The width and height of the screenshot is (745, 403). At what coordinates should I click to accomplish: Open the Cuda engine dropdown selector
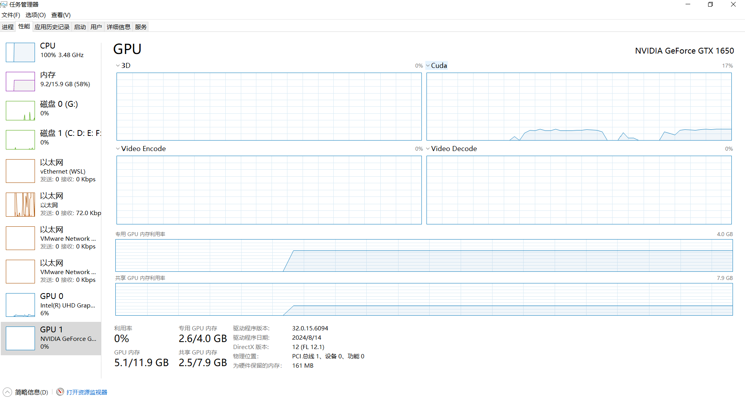pos(428,66)
